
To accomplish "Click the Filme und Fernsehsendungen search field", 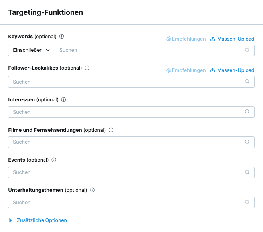I will point(131,142).
